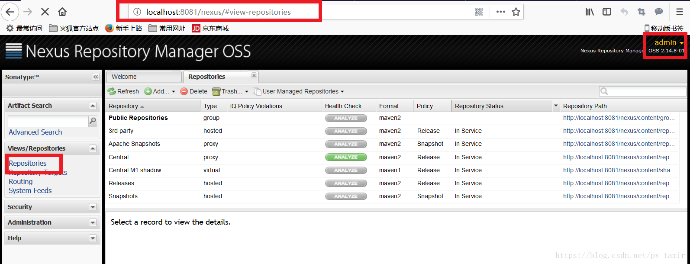
Task: Open the Public Repositories path URL
Action: coord(619,118)
